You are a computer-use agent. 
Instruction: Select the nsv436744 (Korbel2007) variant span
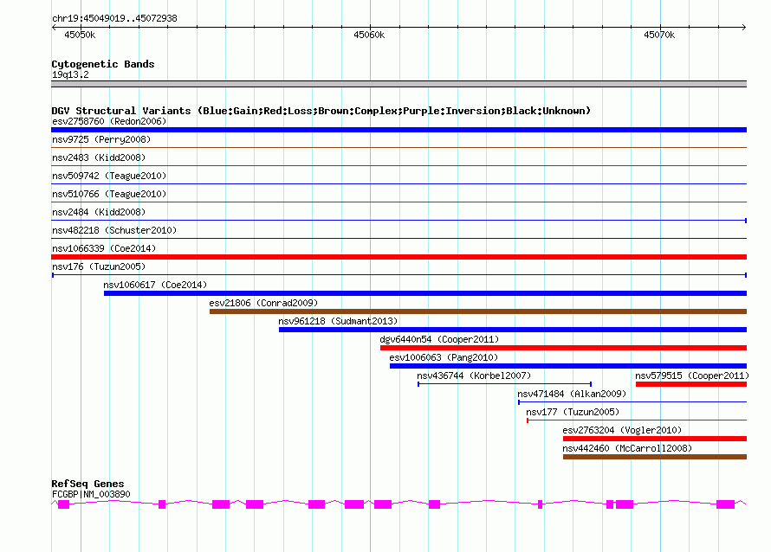click(x=504, y=384)
